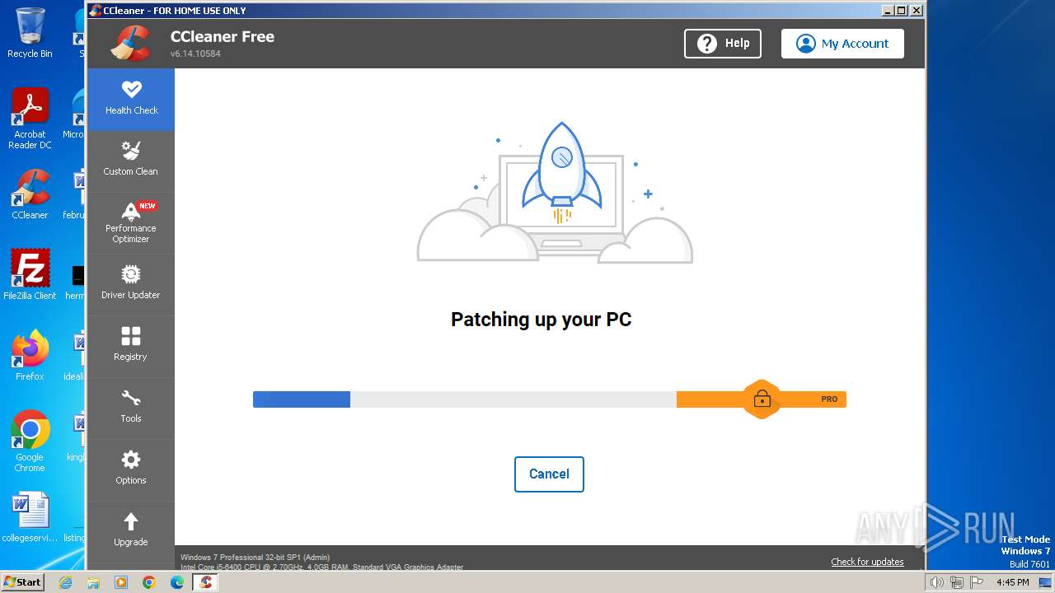Open My Account
This screenshot has height=593, width=1055.
[x=842, y=44]
